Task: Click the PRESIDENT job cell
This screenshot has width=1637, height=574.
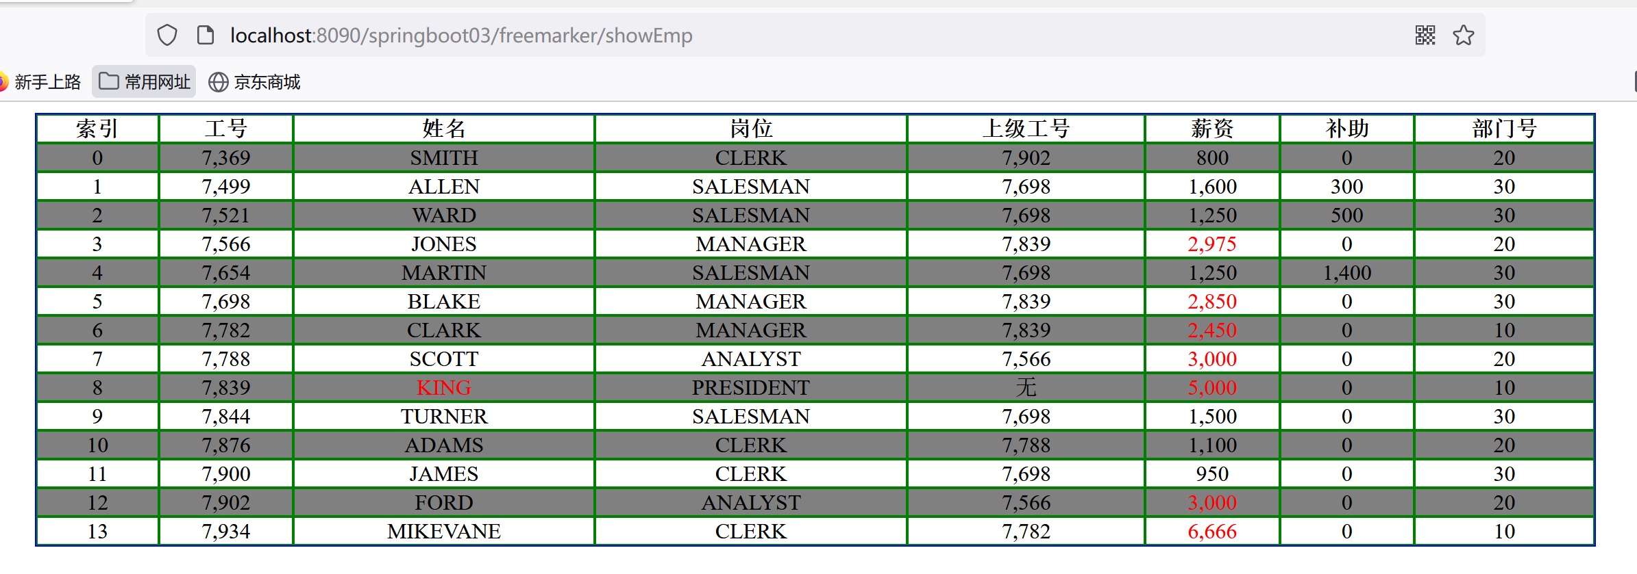Action: (x=751, y=387)
